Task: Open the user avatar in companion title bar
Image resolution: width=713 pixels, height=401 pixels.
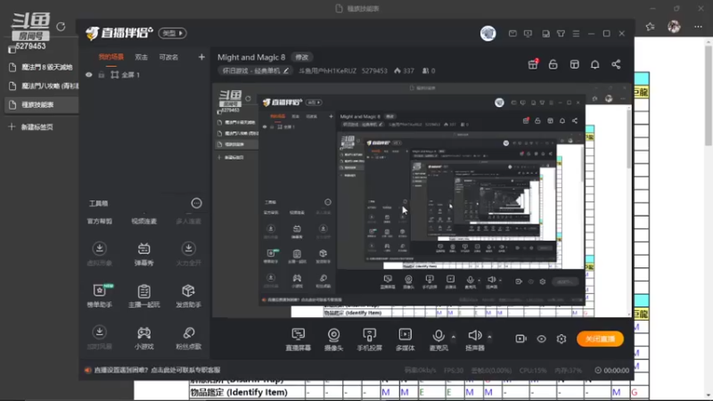Action: (488, 33)
